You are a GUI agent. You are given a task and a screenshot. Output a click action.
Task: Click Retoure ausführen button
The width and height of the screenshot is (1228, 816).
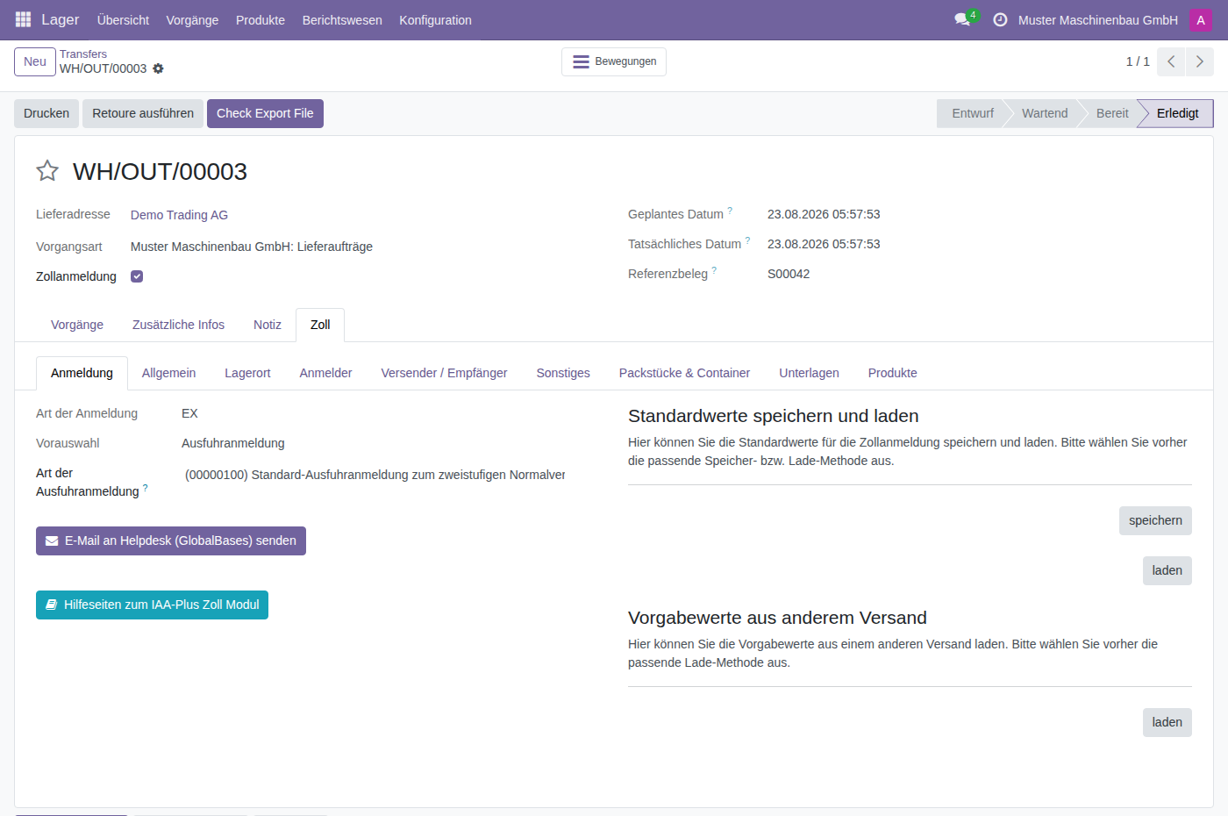(143, 113)
